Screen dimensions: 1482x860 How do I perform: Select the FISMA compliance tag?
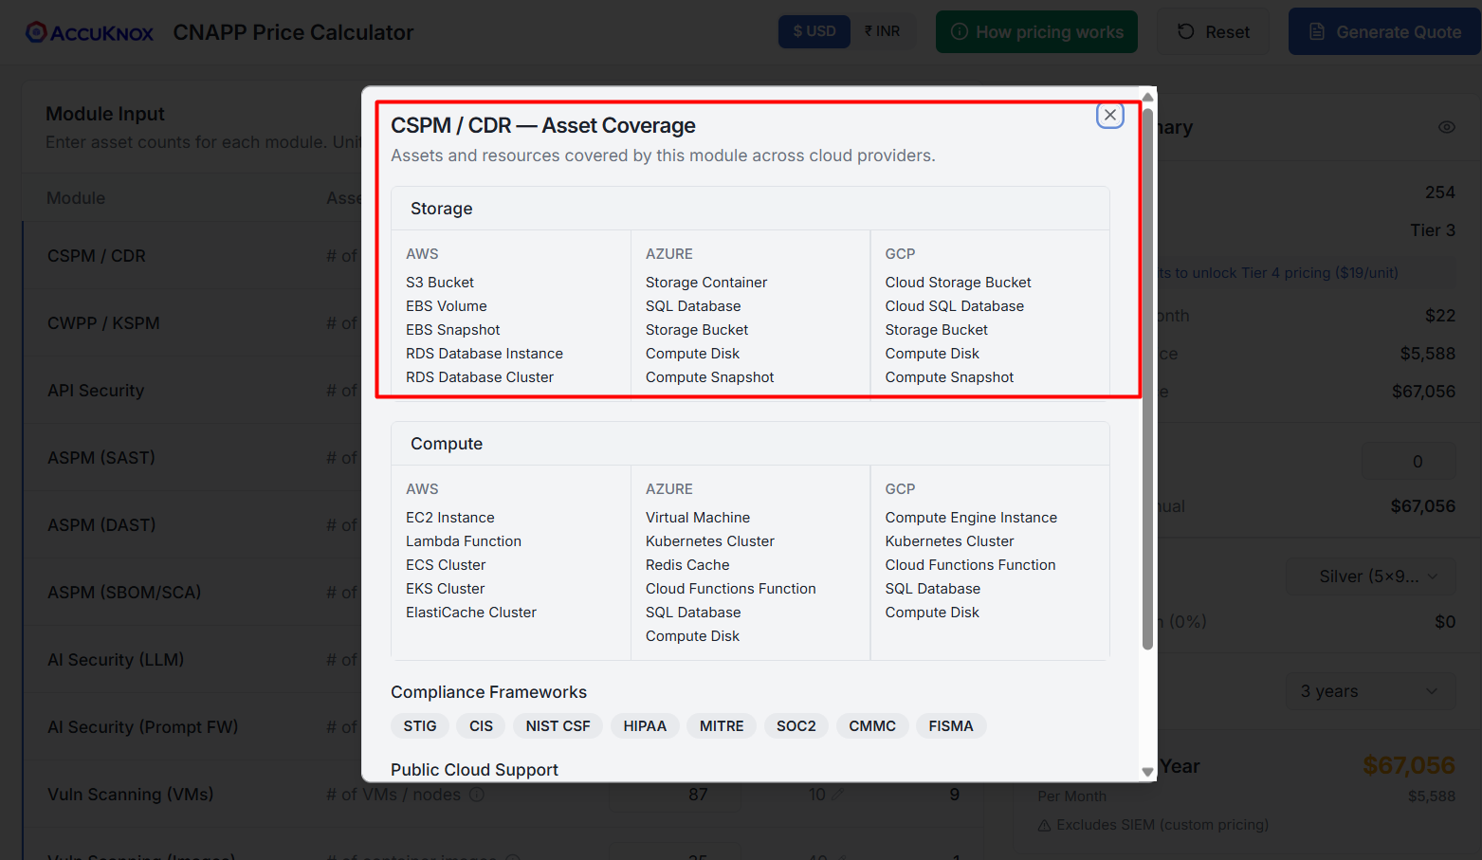click(951, 726)
